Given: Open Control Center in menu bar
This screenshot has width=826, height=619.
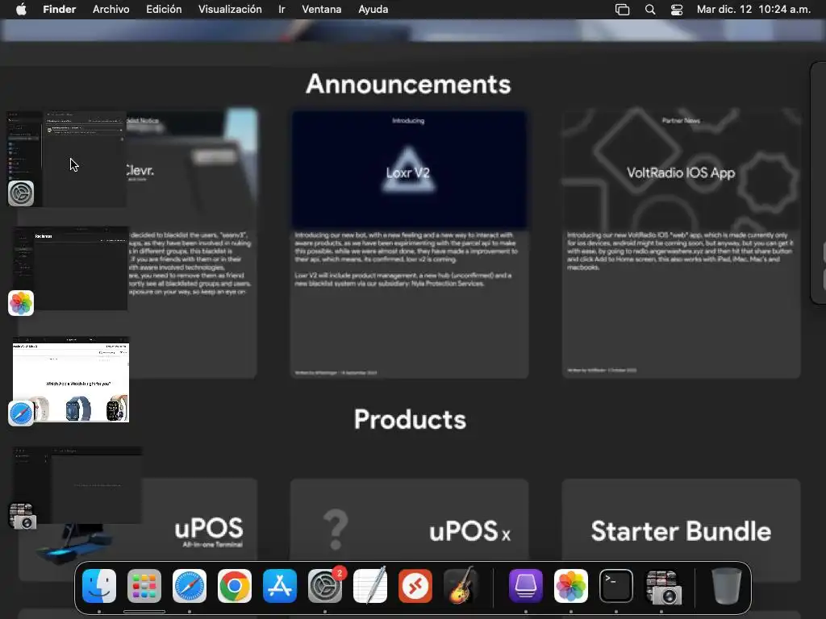Looking at the screenshot, I should pyautogui.click(x=677, y=10).
